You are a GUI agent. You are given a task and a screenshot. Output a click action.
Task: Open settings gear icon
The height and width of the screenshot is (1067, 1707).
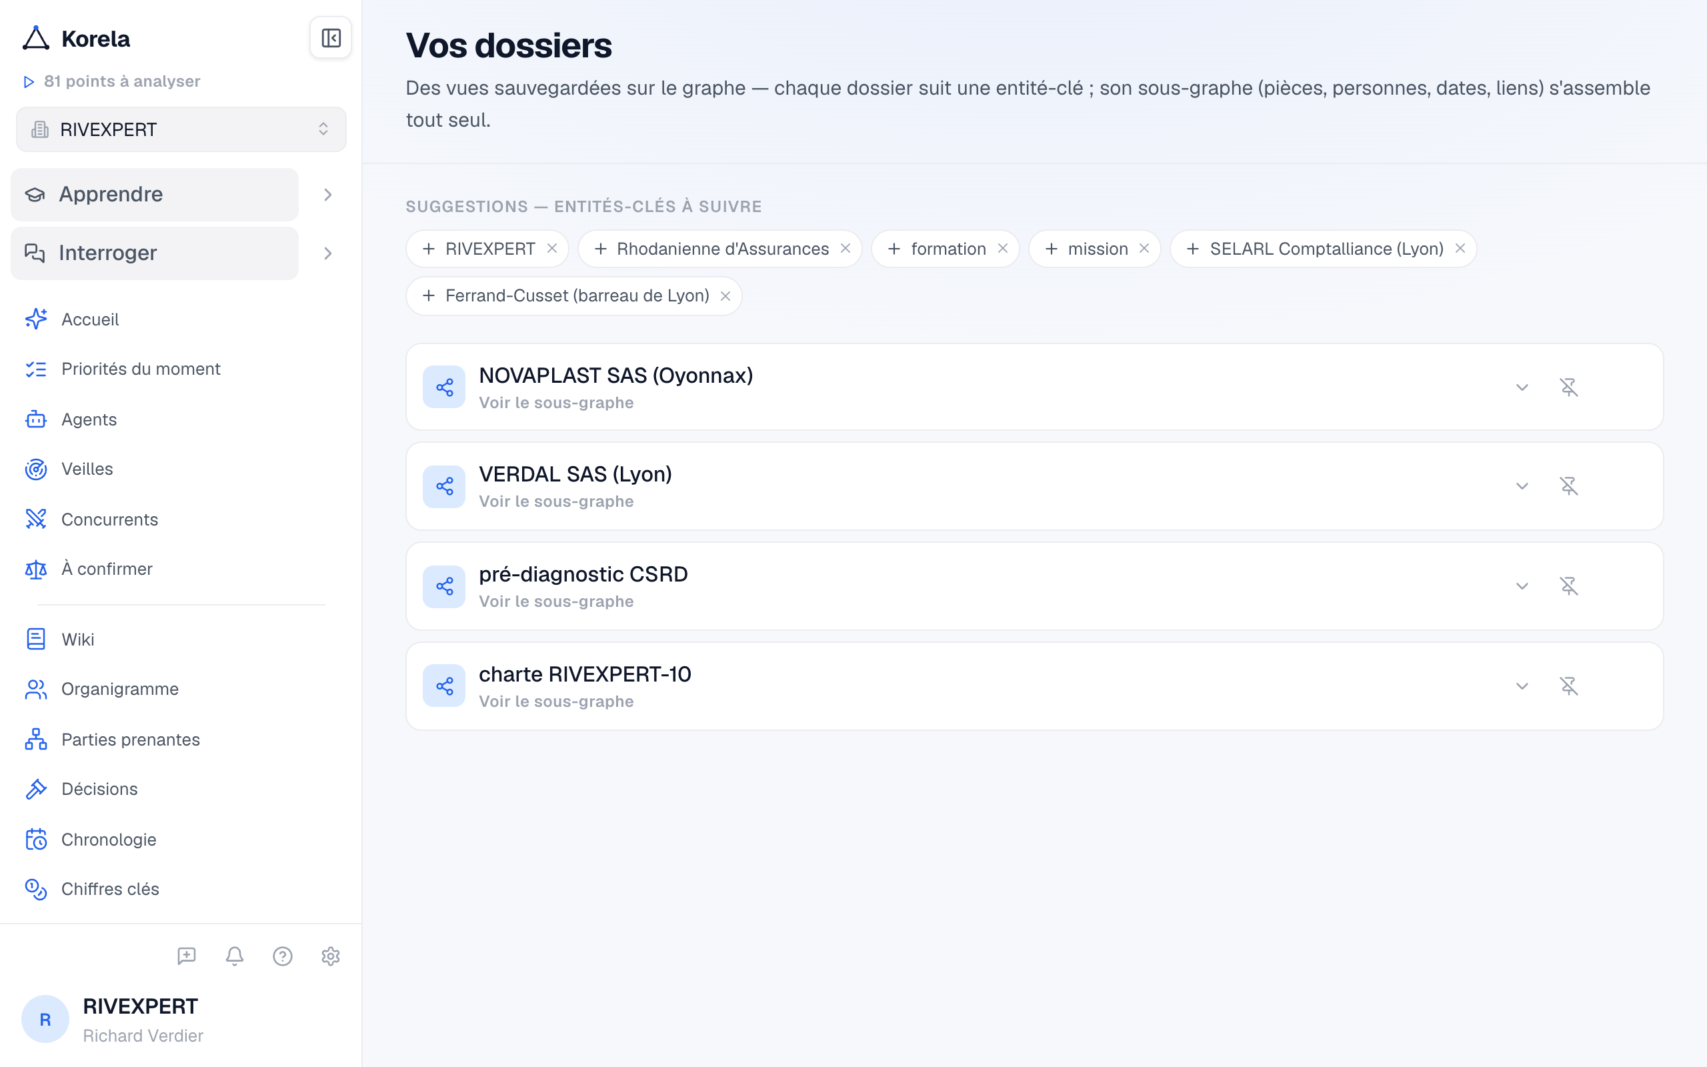(x=331, y=956)
